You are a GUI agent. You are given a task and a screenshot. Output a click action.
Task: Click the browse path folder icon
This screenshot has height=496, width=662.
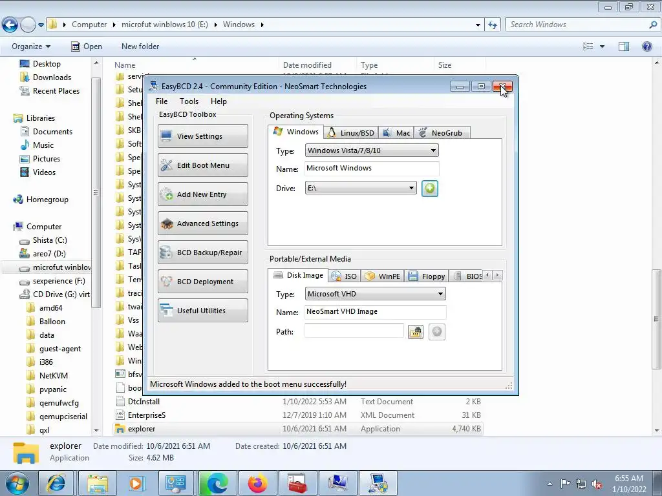pos(416,332)
